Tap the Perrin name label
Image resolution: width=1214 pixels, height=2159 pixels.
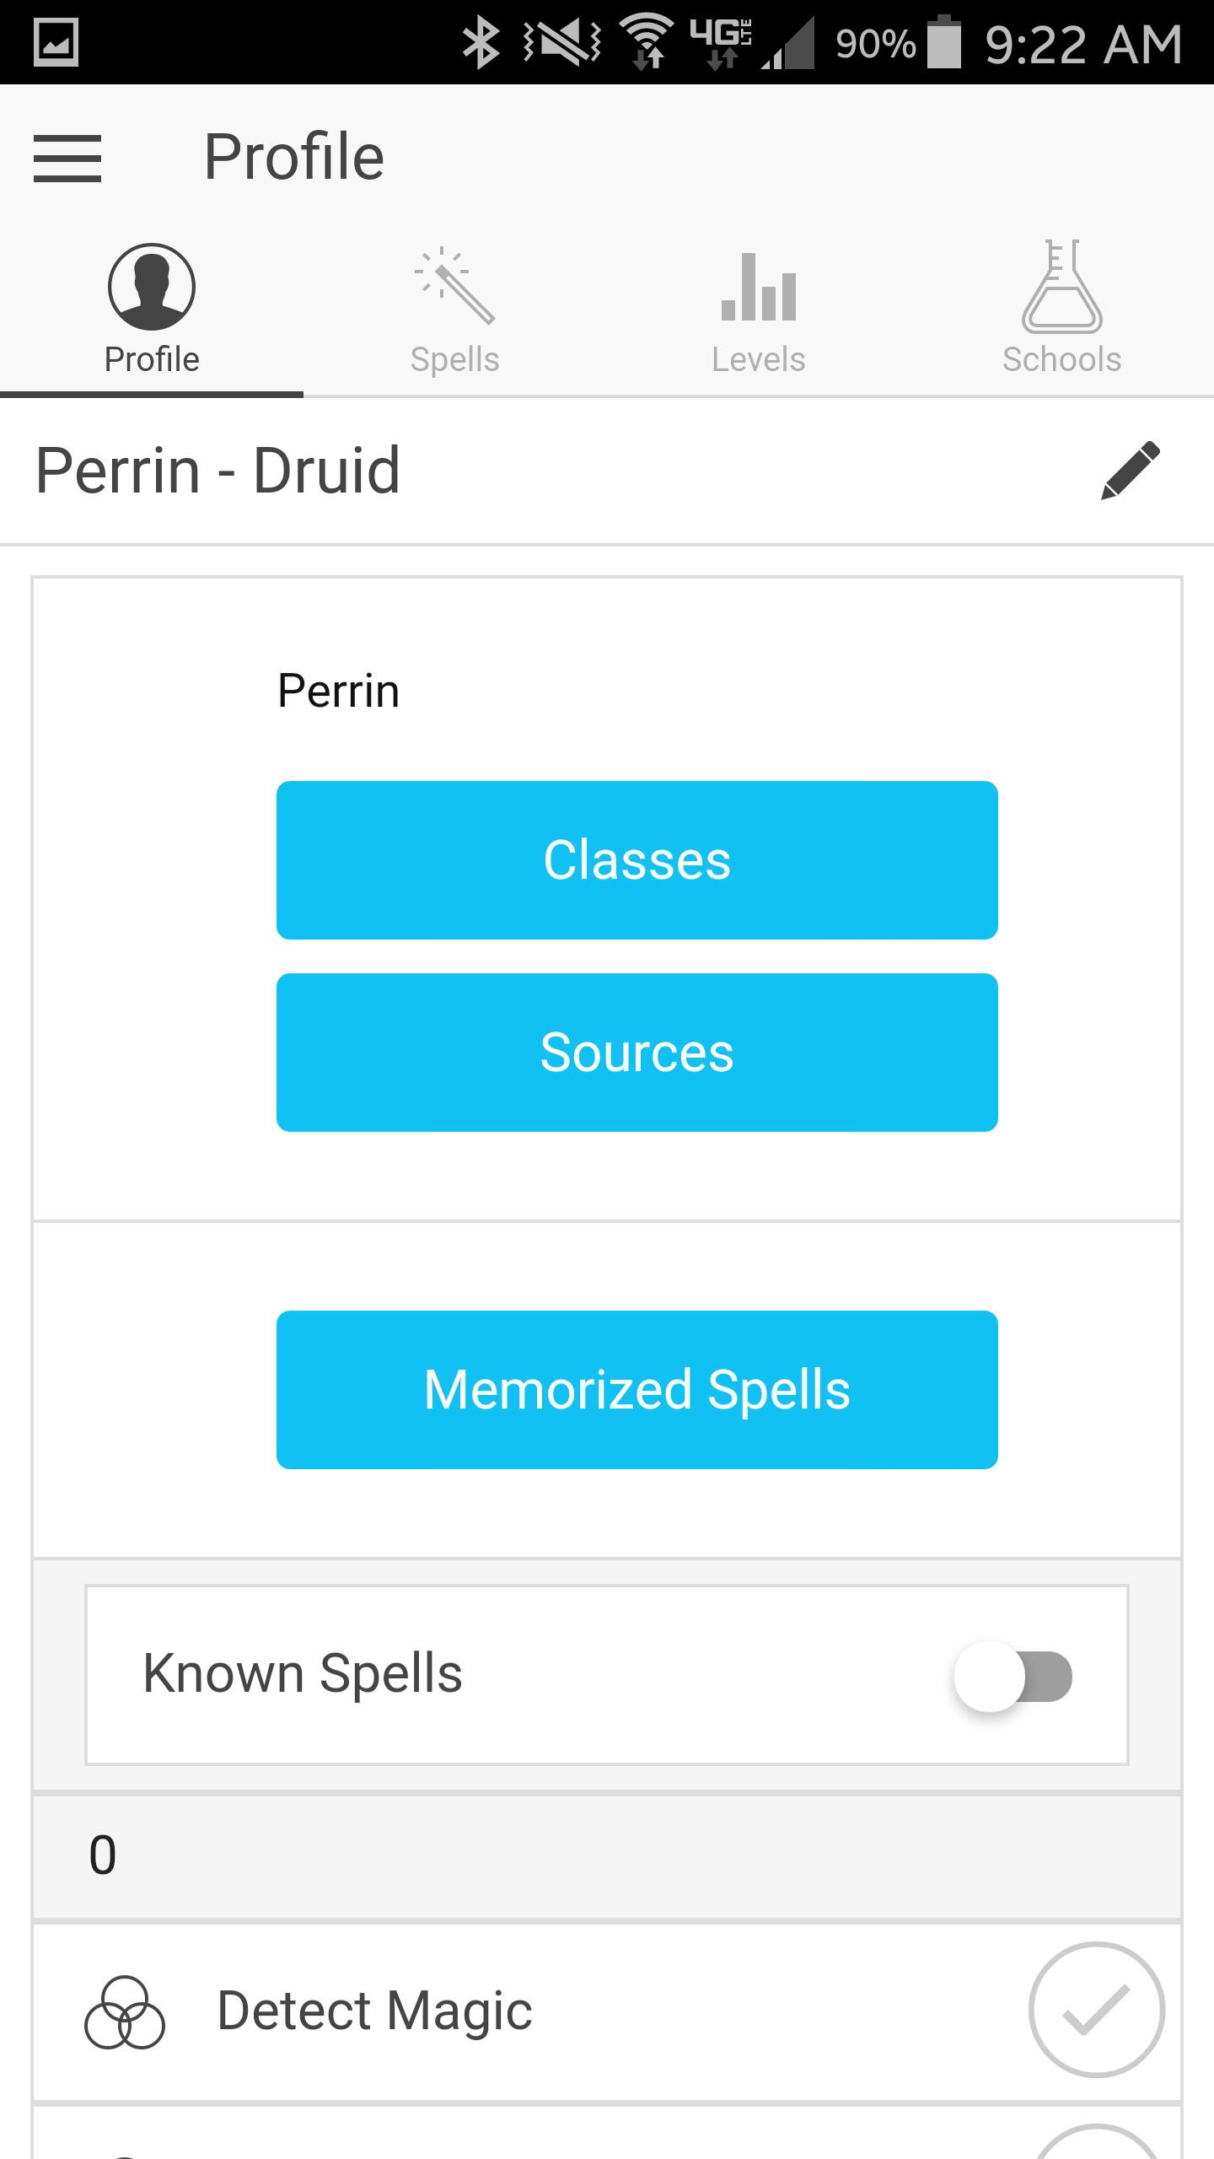tap(337, 690)
